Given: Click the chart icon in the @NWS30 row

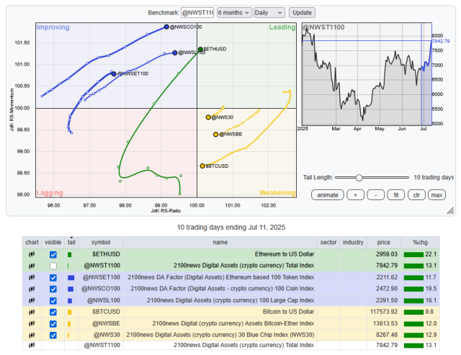Looking at the screenshot, I should coord(32,334).
